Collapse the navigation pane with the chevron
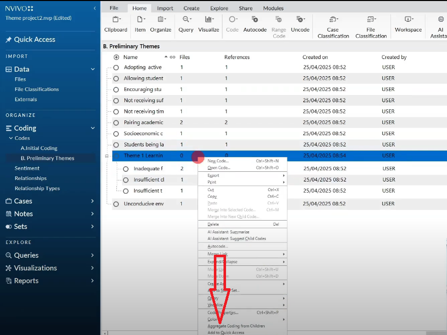 pyautogui.click(x=94, y=8)
